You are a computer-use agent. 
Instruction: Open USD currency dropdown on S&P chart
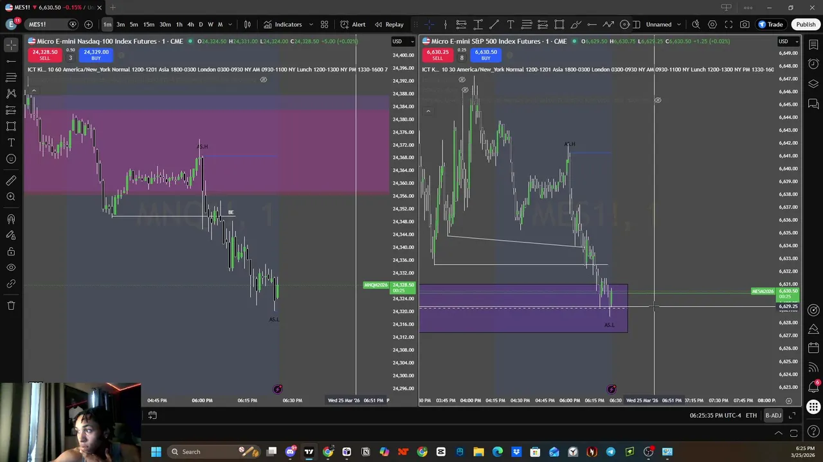(788, 42)
